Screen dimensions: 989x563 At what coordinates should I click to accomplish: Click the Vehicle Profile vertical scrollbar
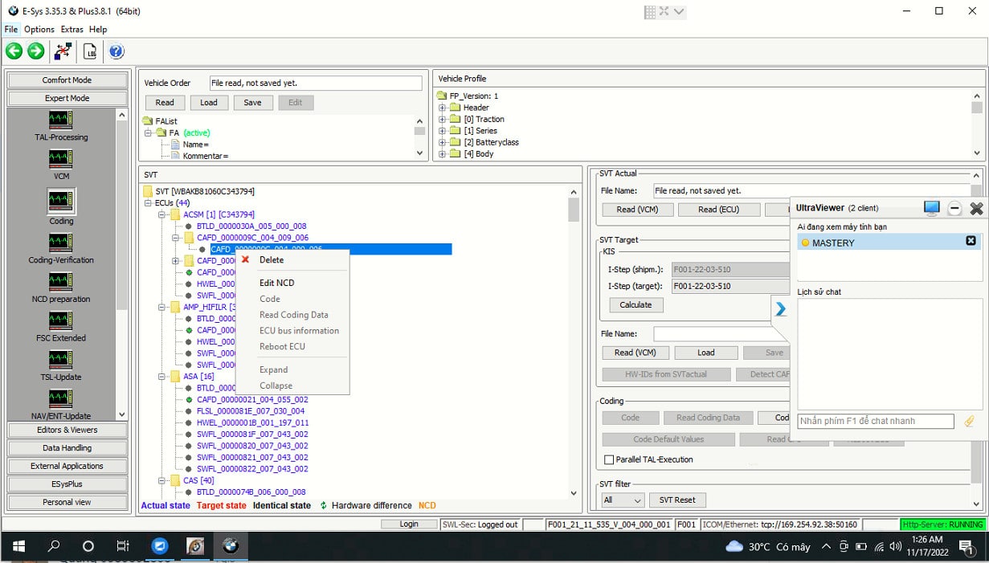977,124
